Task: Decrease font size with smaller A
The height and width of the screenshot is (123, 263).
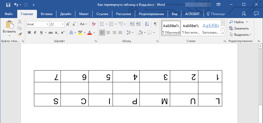Action: tap(74, 24)
